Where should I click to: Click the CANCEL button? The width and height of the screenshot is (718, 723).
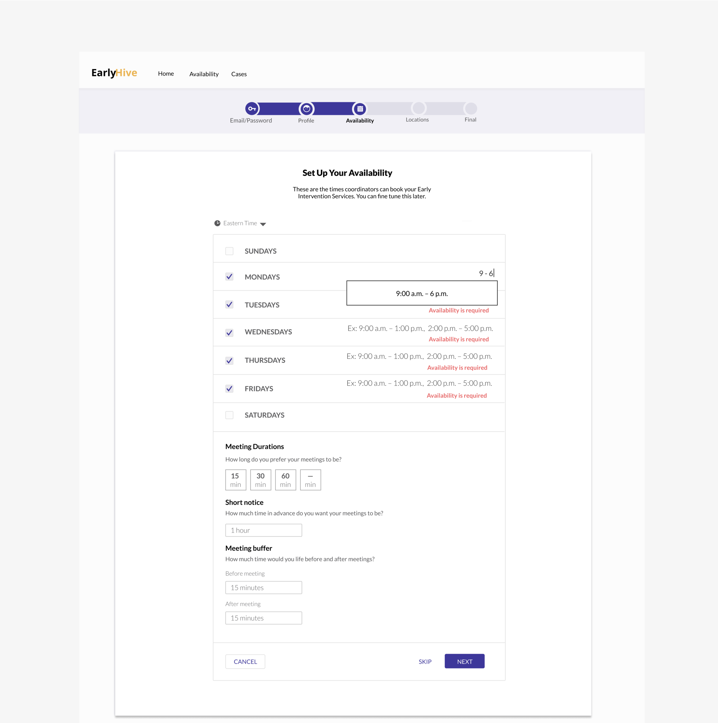pyautogui.click(x=245, y=661)
